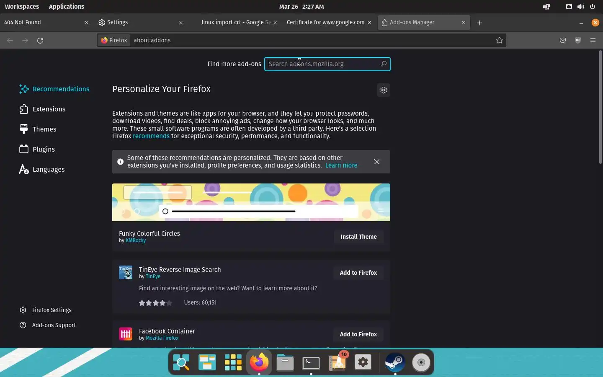Click the TinEye star rating
603x377 pixels.
[156, 303]
